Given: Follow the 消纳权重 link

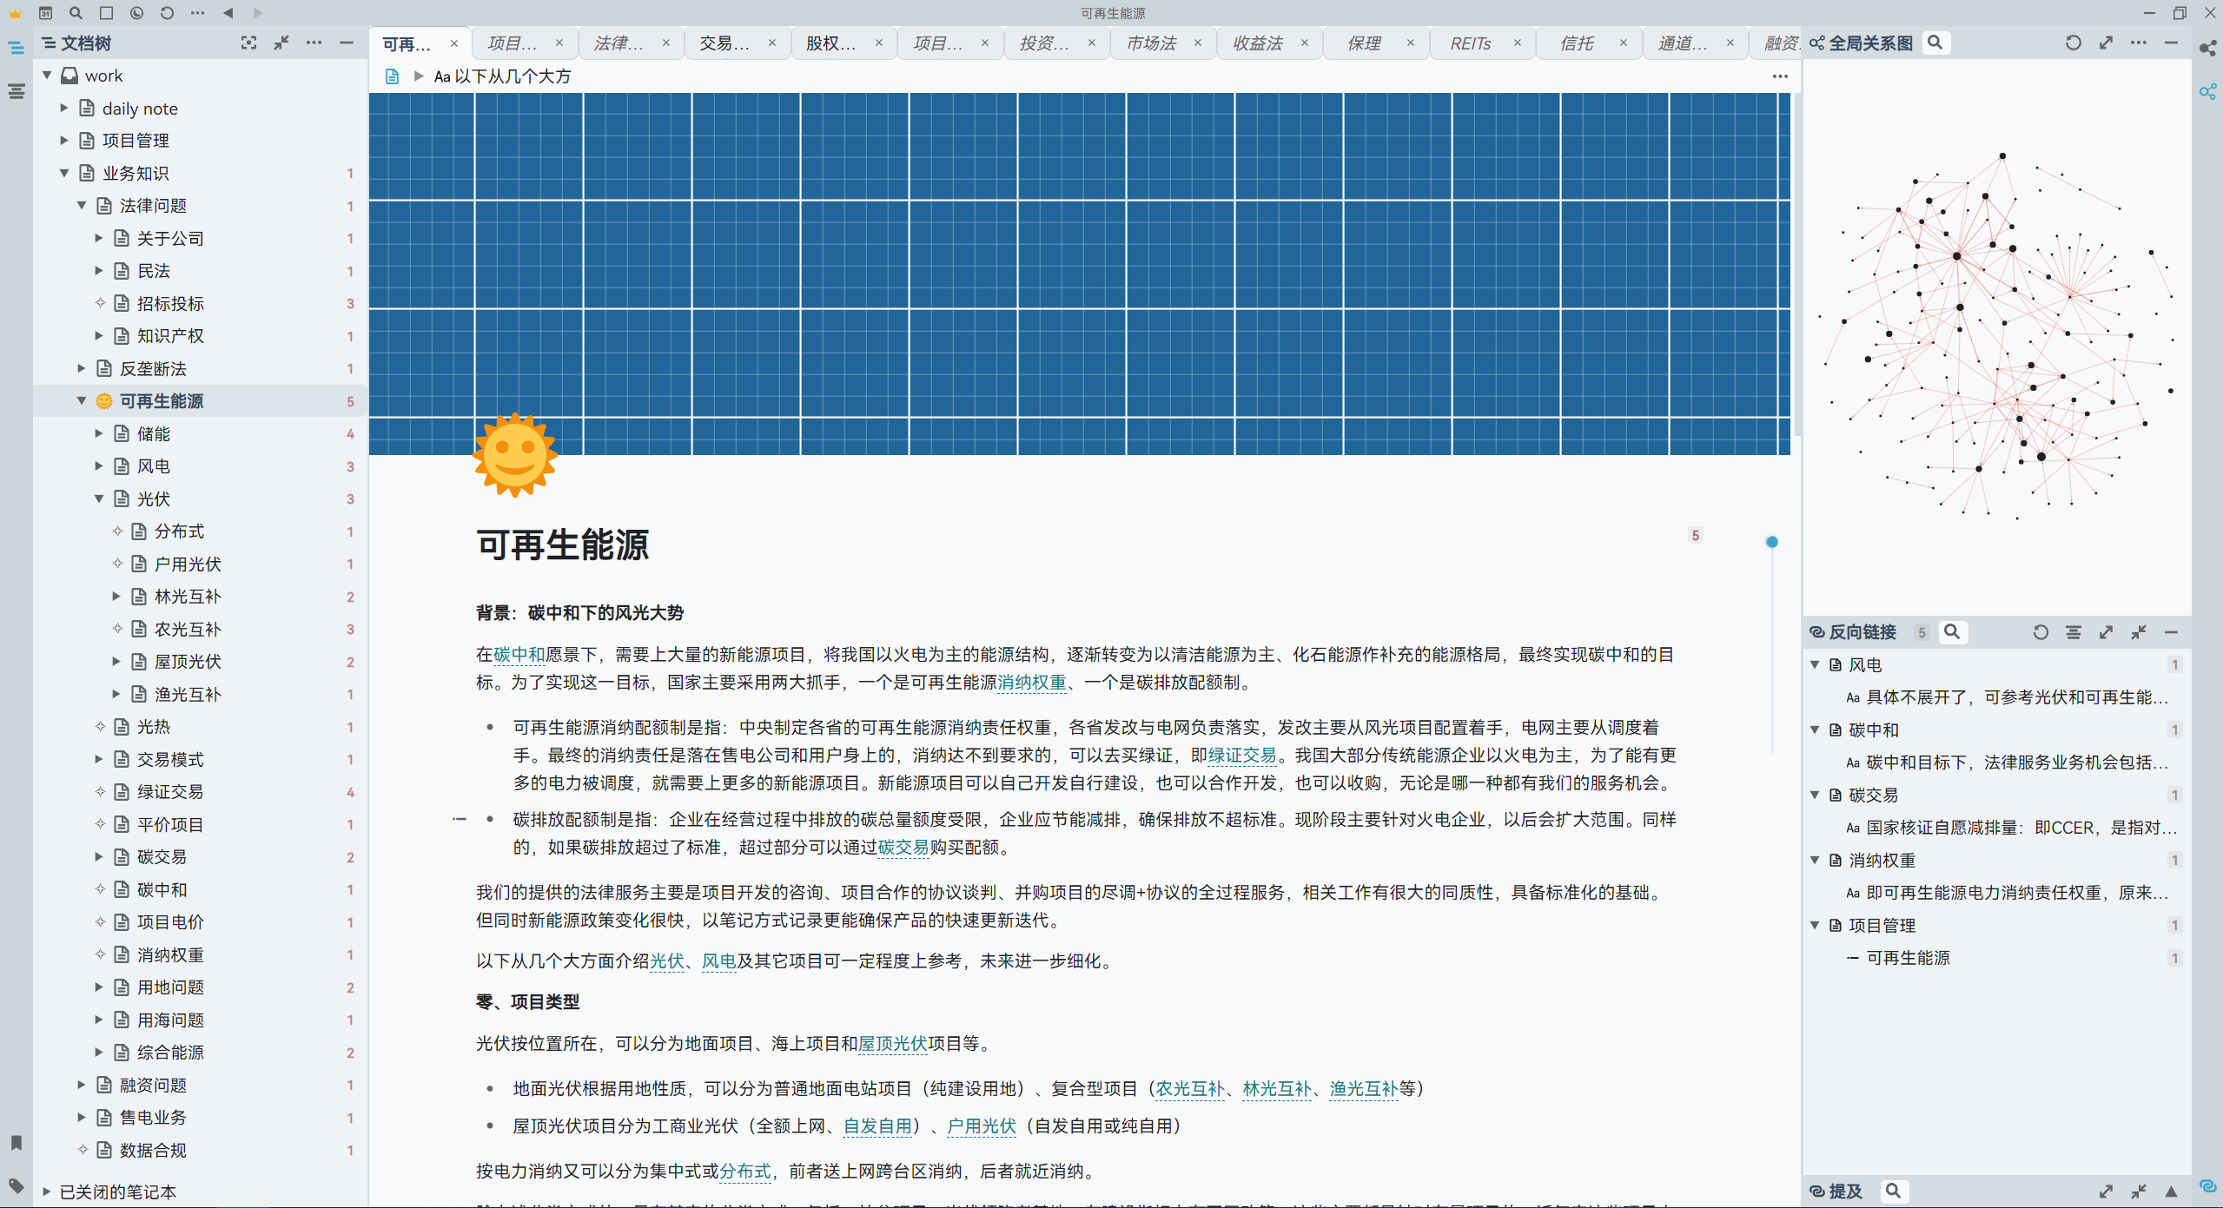Looking at the screenshot, I should (x=1031, y=683).
